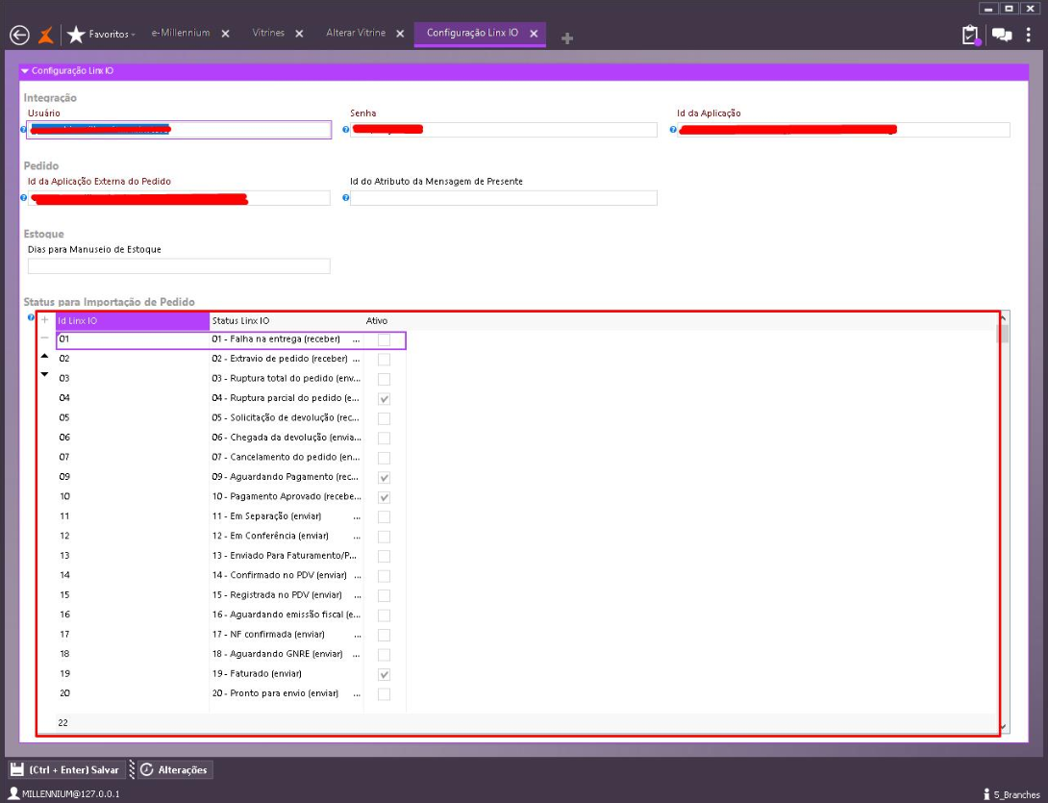This screenshot has width=1048, height=803.
Task: Toggle Ativo for 03 - Ruptura total
Action: (x=384, y=379)
